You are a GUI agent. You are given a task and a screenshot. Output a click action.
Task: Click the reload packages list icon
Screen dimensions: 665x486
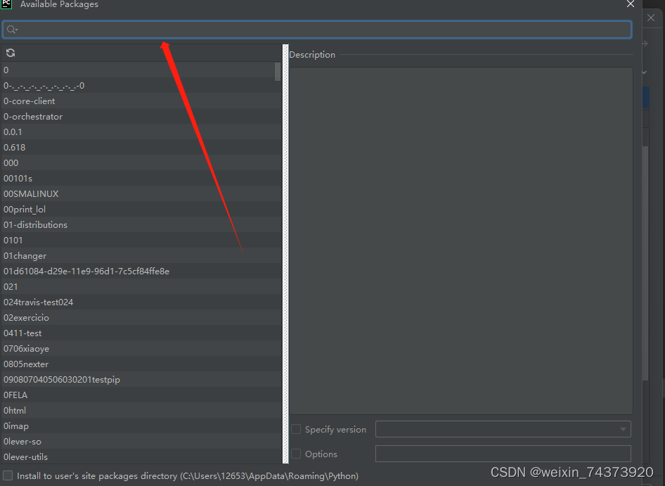[x=11, y=53]
